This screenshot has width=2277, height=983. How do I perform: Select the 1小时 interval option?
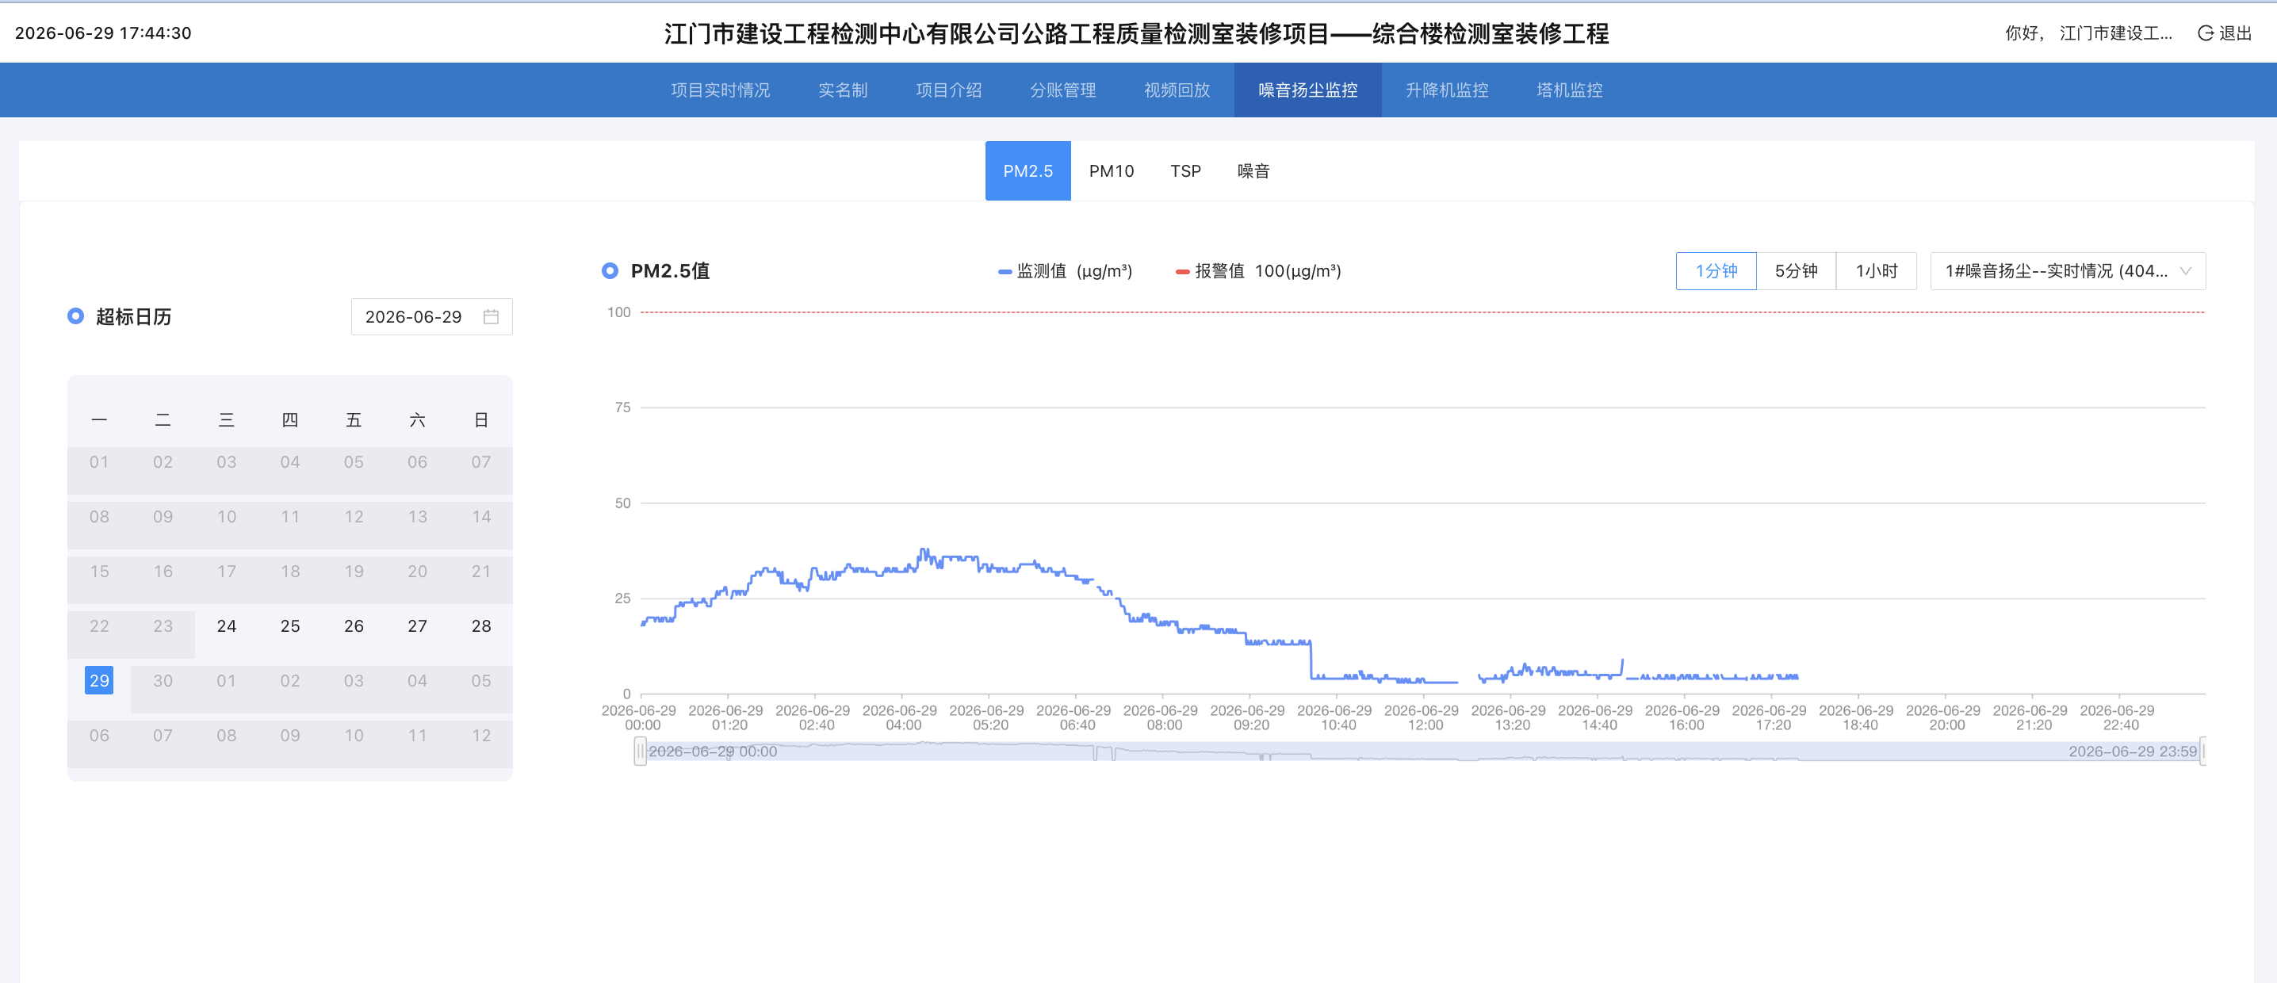1876,270
